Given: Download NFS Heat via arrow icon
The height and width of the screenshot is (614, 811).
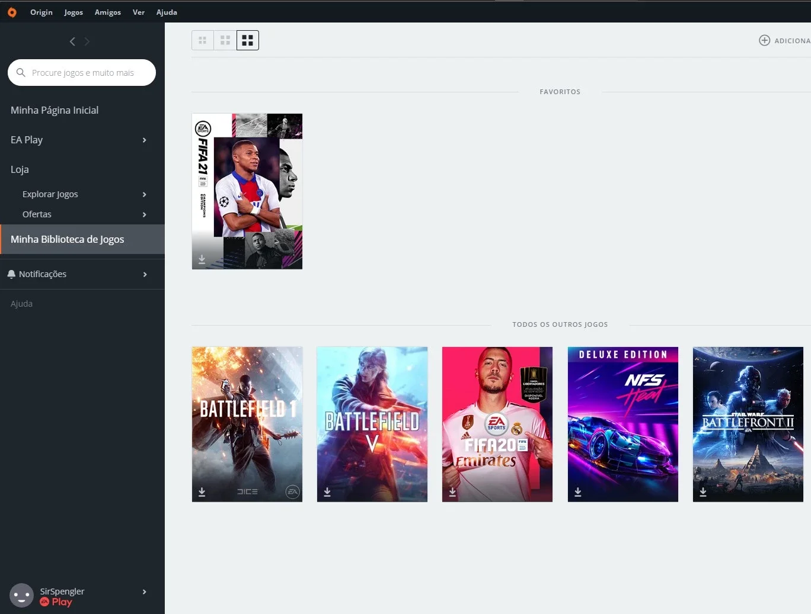Looking at the screenshot, I should tap(578, 492).
